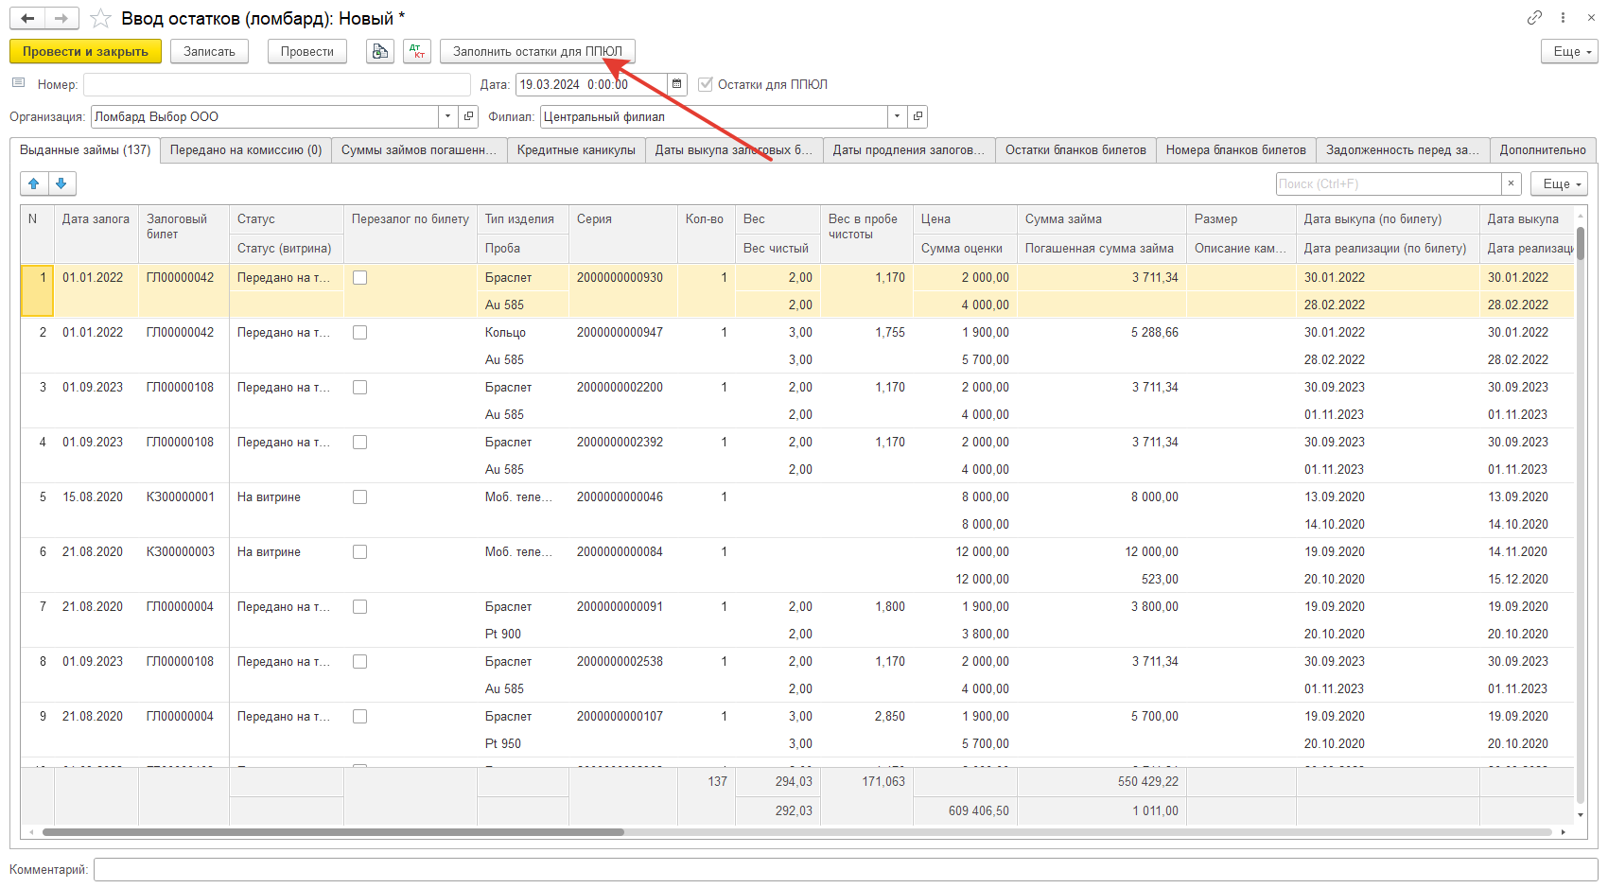This screenshot has width=1608, height=888.
Task: Expand the Филиал dropdown list
Action: click(x=897, y=116)
